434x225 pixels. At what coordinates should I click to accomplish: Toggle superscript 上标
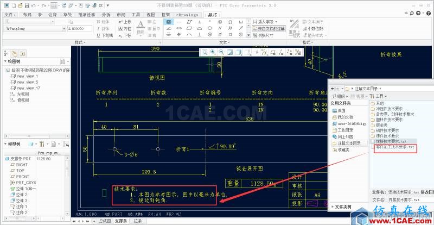125,22
